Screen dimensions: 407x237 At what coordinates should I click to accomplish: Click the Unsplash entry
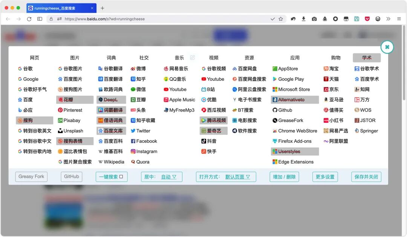tap(70, 131)
